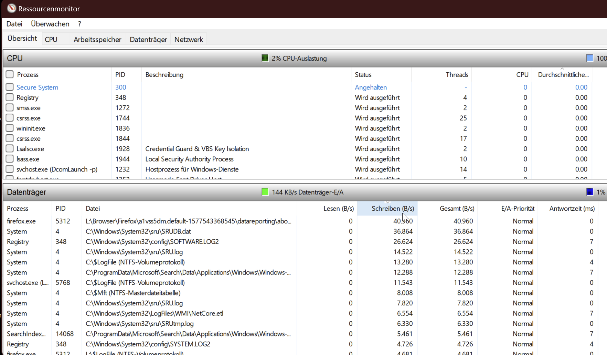Viewport: 607px width, 355px height.
Task: Click the green Datenträger-E/A indicator square
Action: coord(265,192)
